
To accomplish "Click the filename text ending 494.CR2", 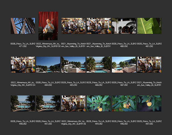I will (x=99, y=122).
